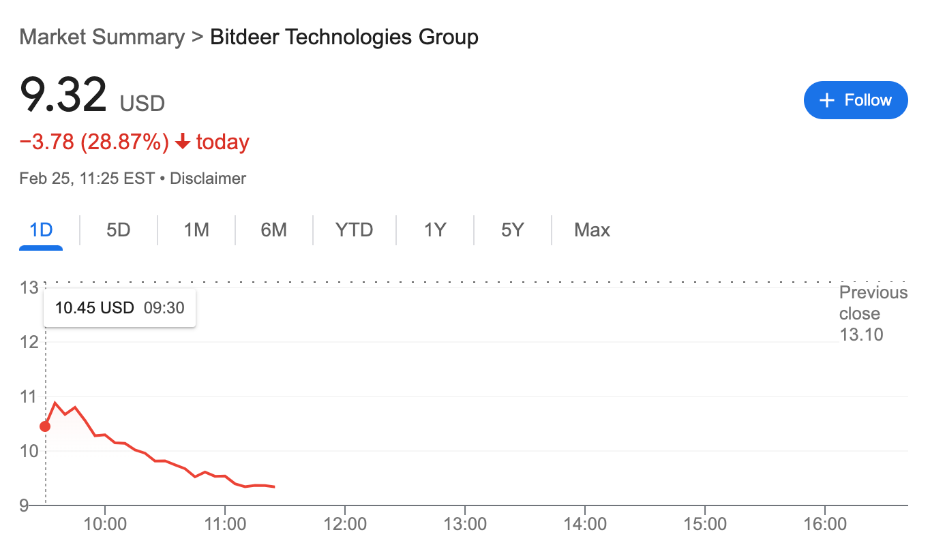Click the Market Summary breadcrumb link
This screenshot has width=945, height=545.
[102, 37]
